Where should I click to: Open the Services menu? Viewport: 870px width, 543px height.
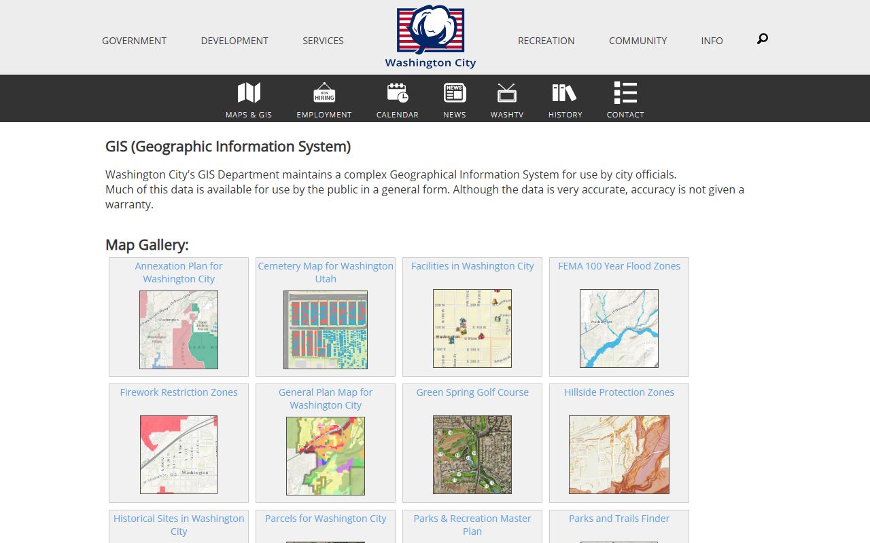click(x=323, y=41)
